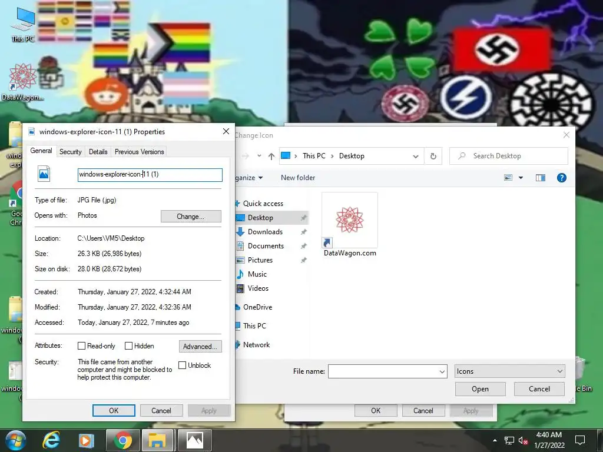Open the Photos app taskbar icon
Screen dimensions: 603x452
pyautogui.click(x=194, y=440)
